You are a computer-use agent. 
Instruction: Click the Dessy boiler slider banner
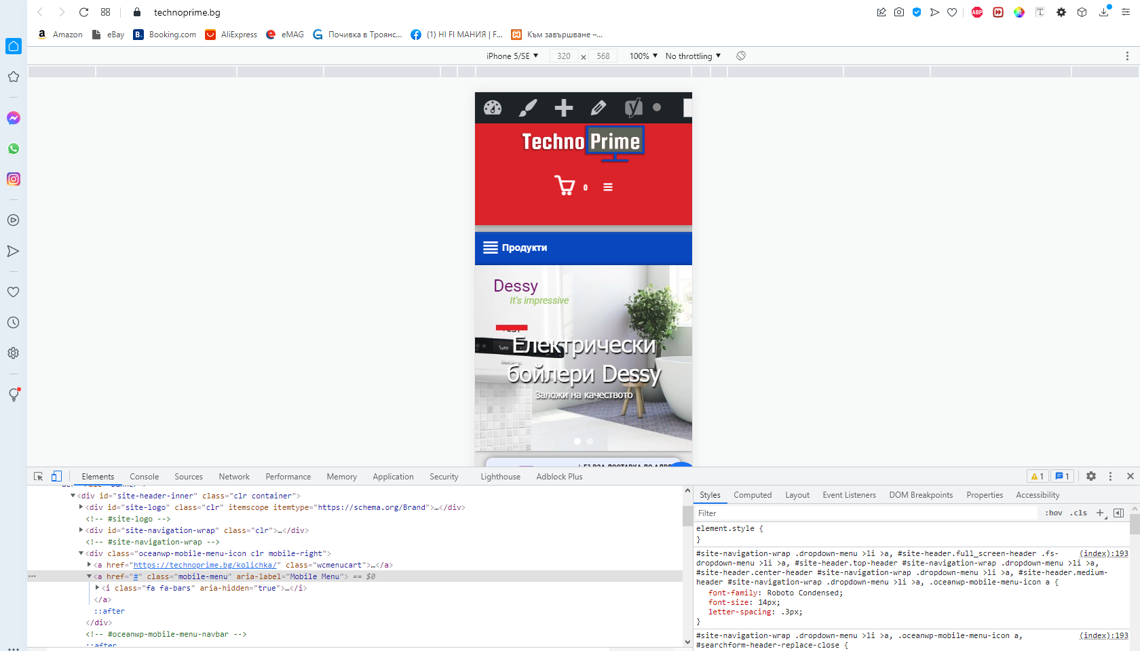(x=584, y=357)
